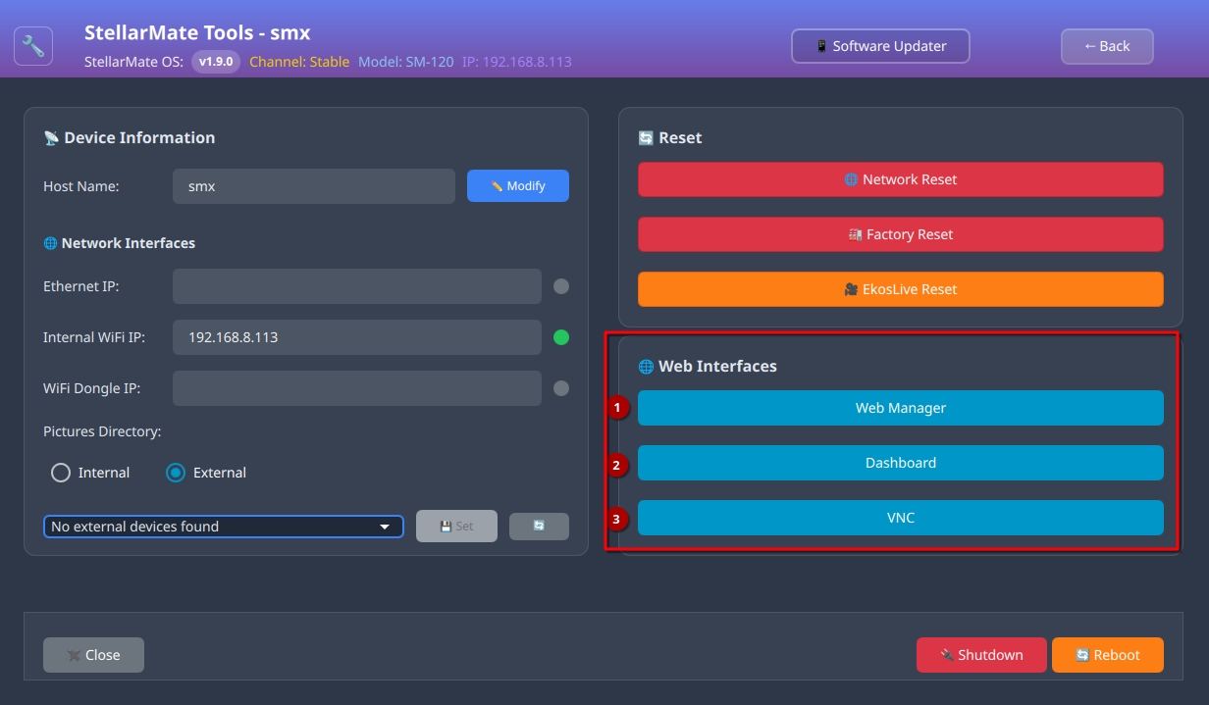Open the external devices dropdown

coord(224,527)
